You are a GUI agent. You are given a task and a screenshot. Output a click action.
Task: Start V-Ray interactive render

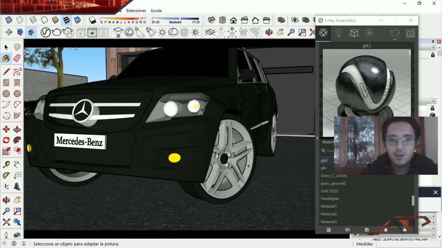coord(68,32)
